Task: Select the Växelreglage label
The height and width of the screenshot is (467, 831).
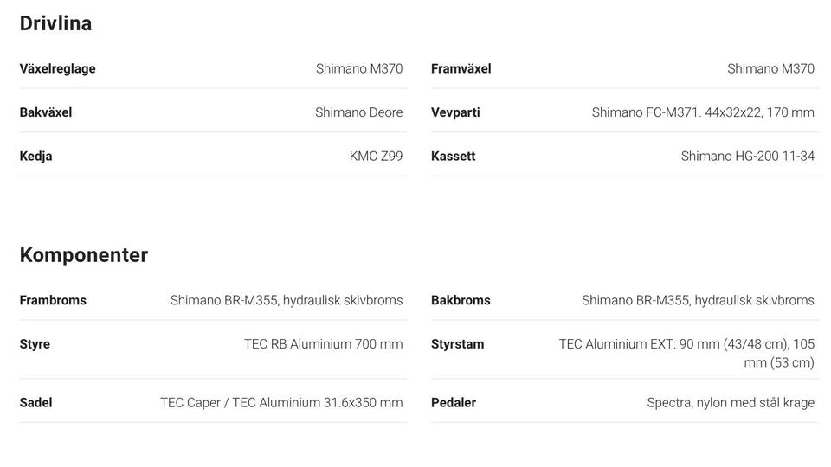Action: (58, 69)
